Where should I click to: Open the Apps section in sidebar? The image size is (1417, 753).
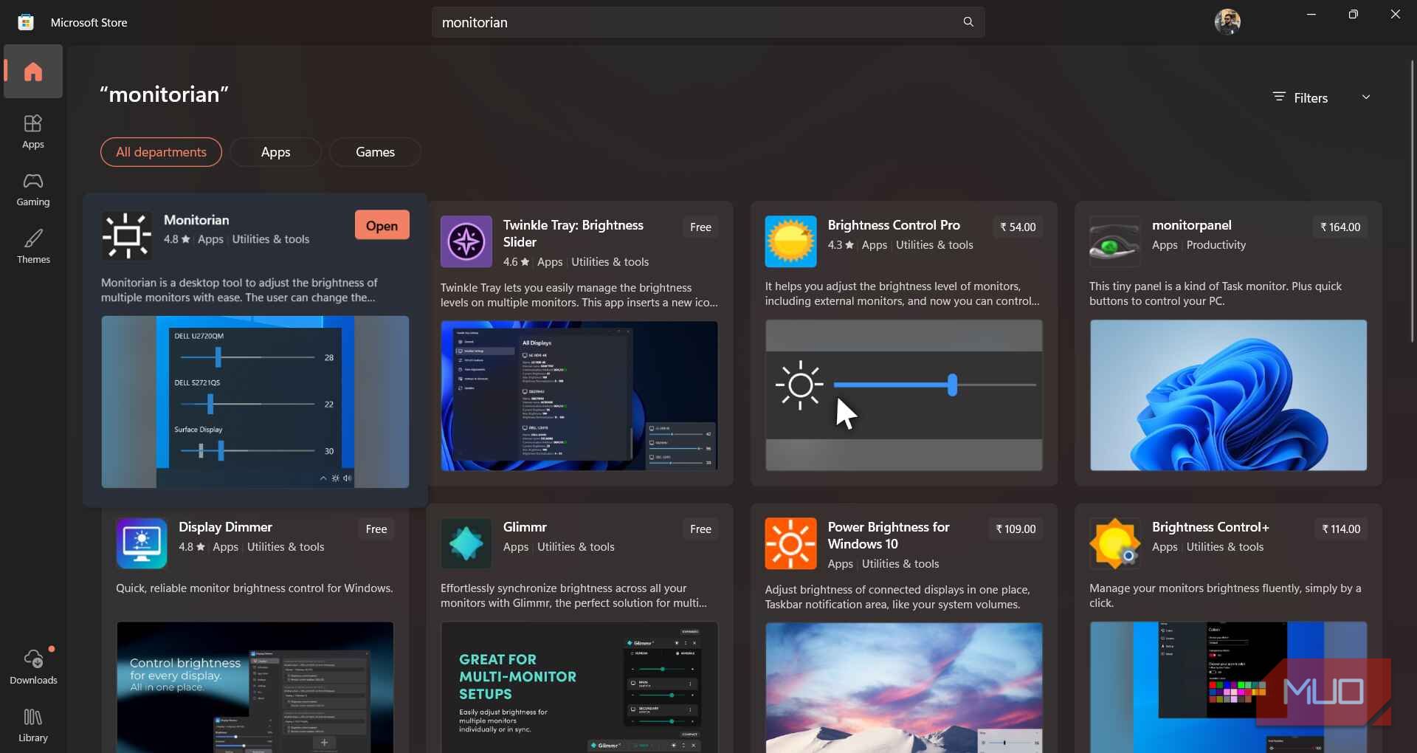click(x=33, y=132)
